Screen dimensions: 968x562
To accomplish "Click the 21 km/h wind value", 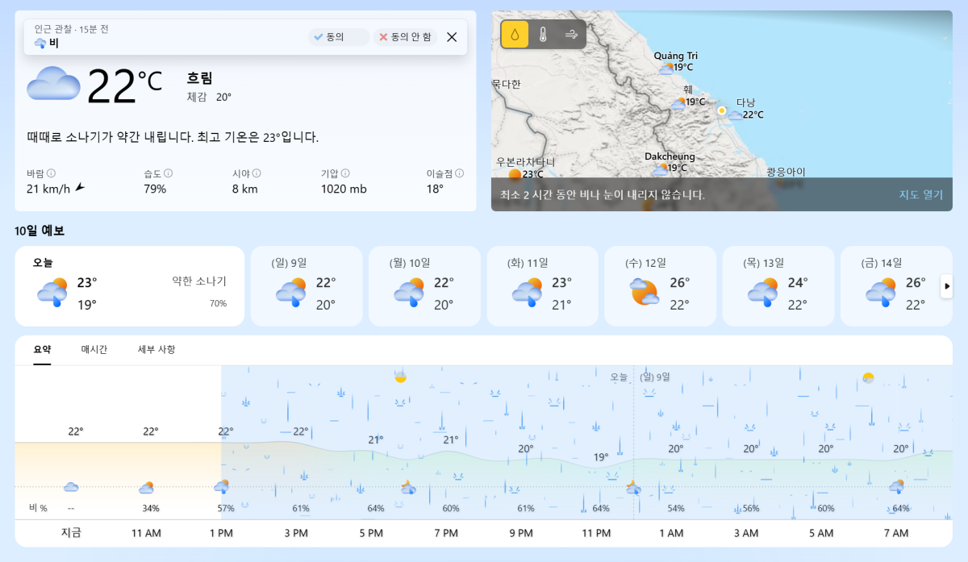I will 48,189.
